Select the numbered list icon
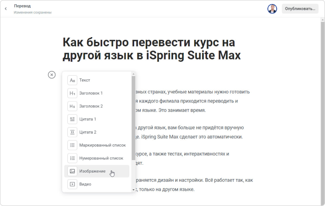Screen dimensions: 325x206 72,158
